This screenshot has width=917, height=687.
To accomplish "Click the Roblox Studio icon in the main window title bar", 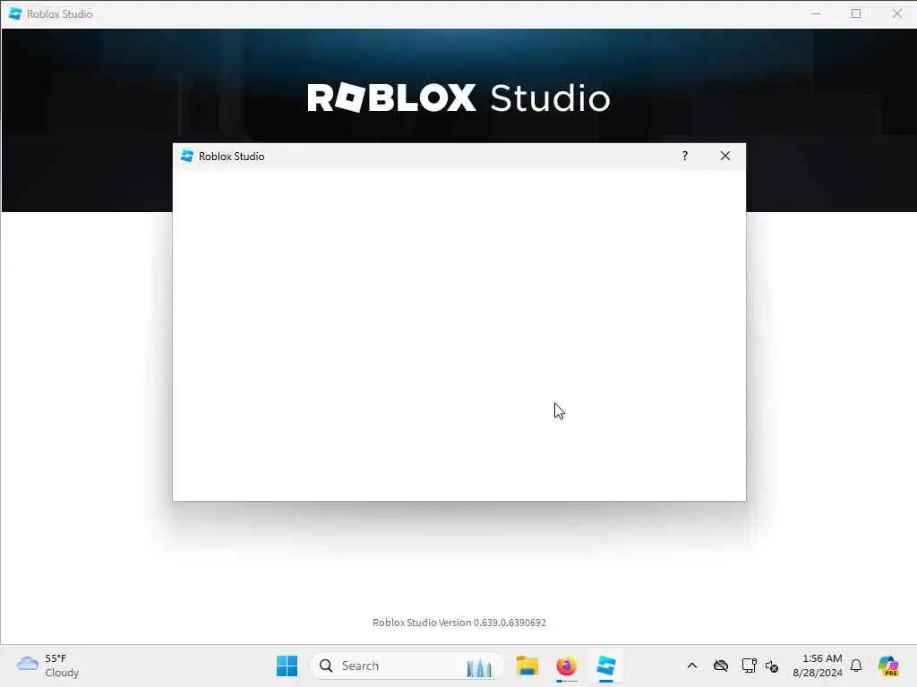I will tap(15, 13).
